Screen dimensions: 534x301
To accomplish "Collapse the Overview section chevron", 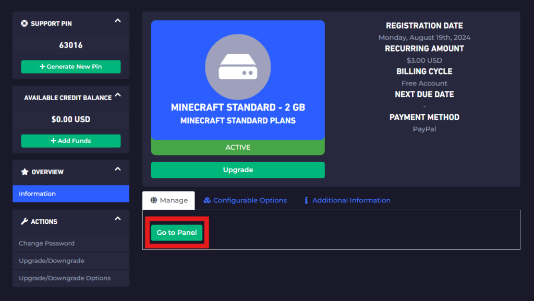I will [x=118, y=169].
